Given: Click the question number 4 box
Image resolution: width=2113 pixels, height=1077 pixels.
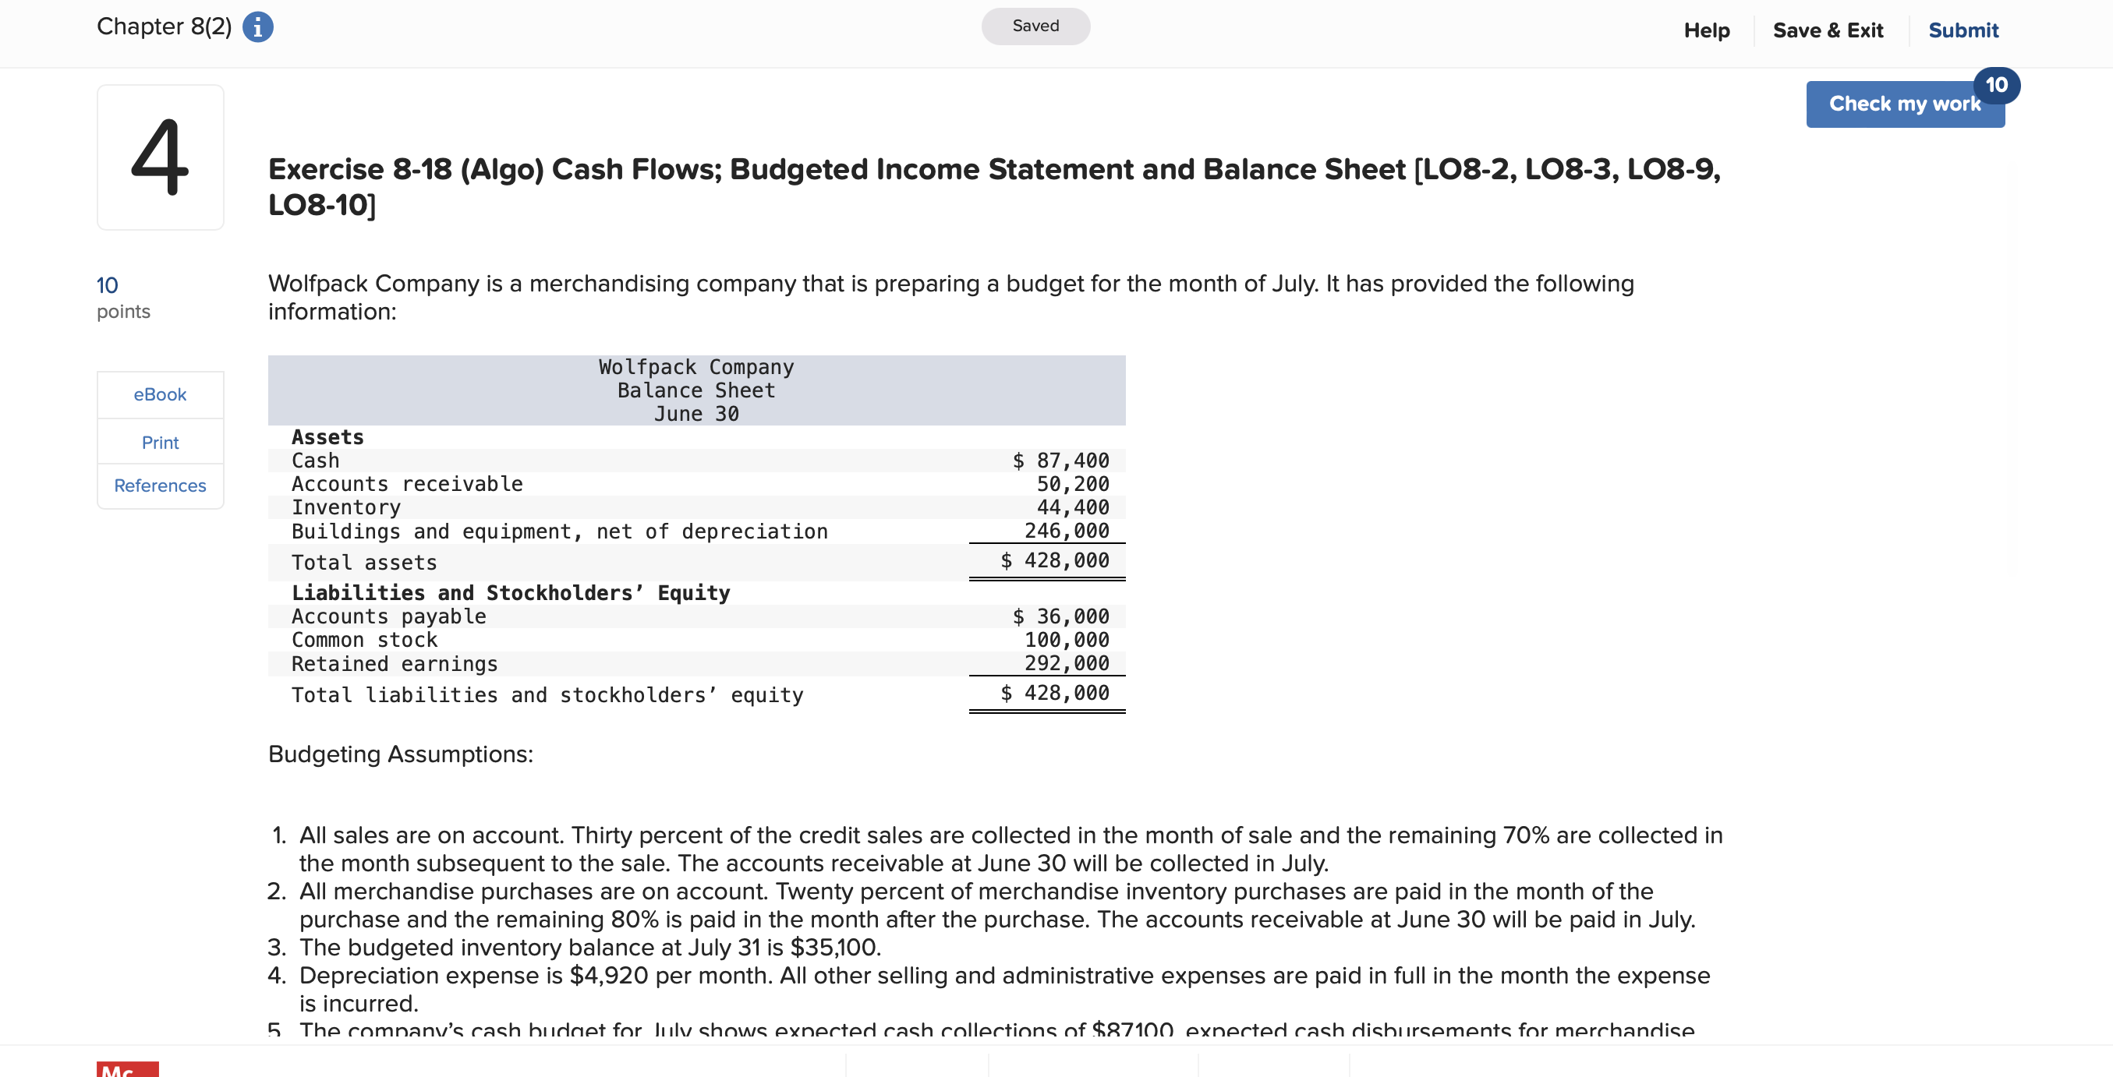Looking at the screenshot, I should 160,157.
